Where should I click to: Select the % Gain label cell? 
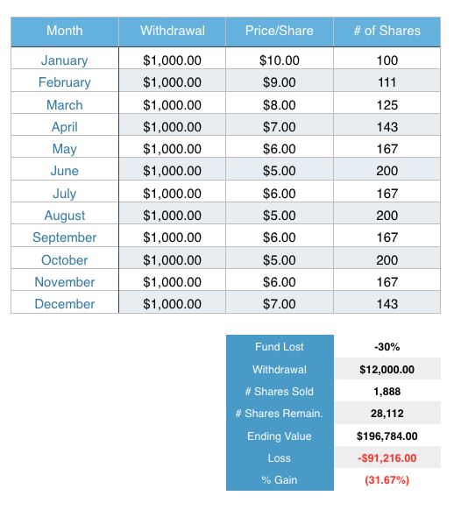pos(280,479)
